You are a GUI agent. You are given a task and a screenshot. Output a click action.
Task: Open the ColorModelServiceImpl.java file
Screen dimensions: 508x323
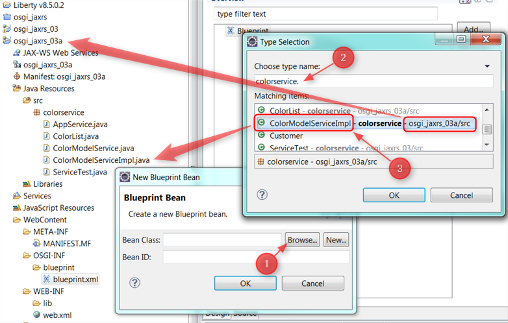101,160
